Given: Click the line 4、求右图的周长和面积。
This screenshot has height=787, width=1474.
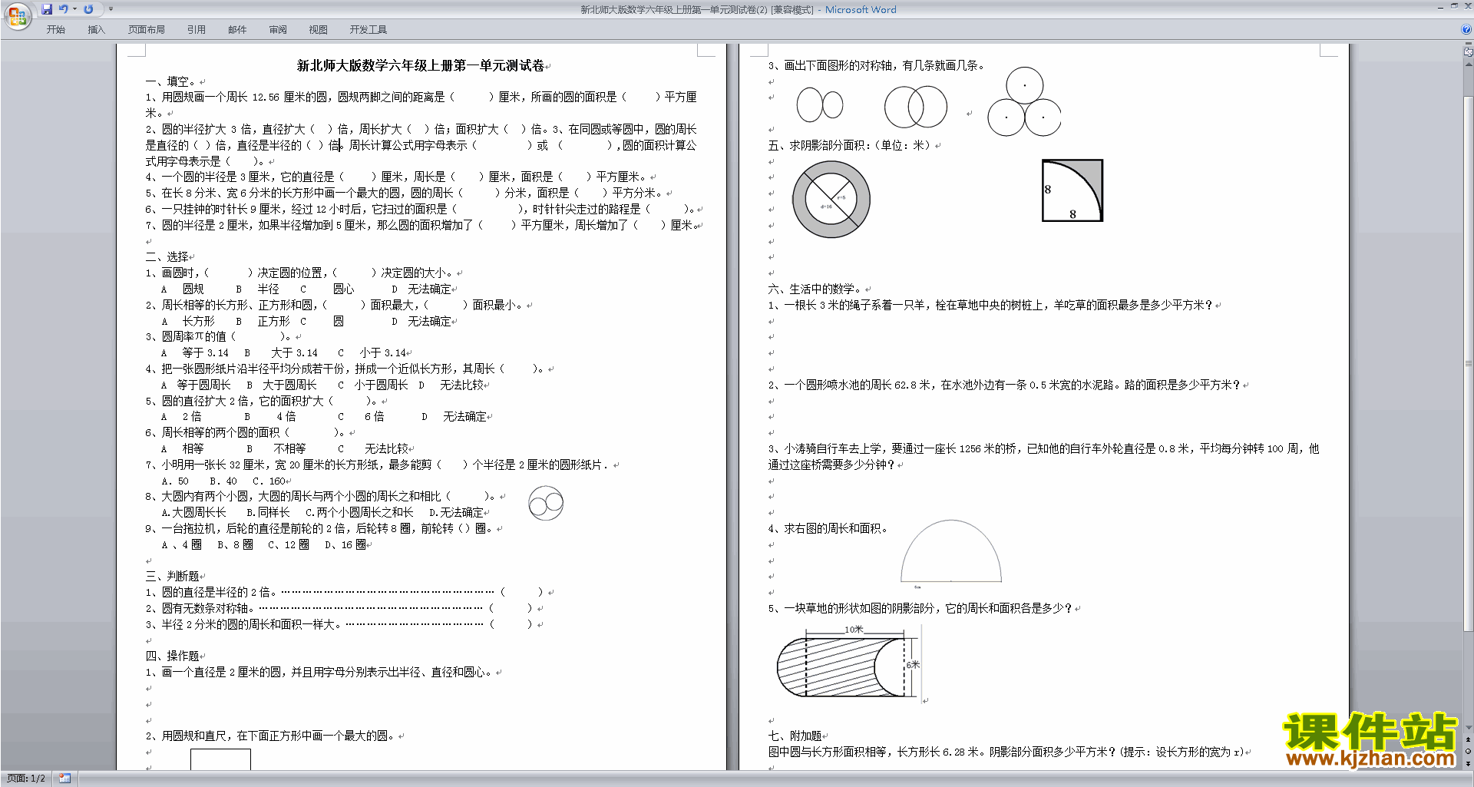Looking at the screenshot, I should coord(828,528).
